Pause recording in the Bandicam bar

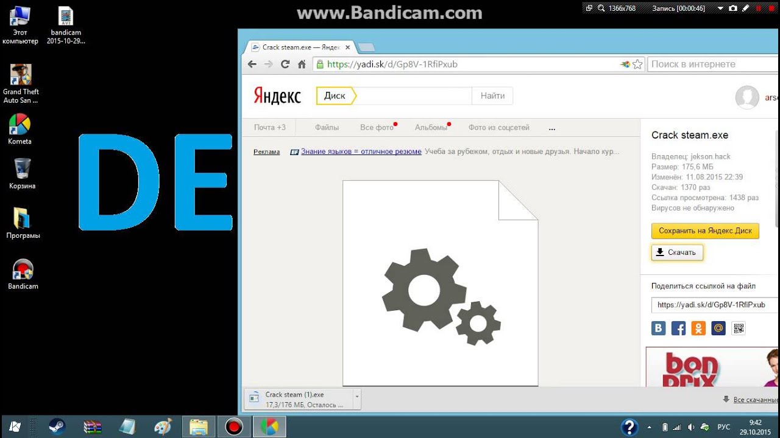click(x=758, y=9)
